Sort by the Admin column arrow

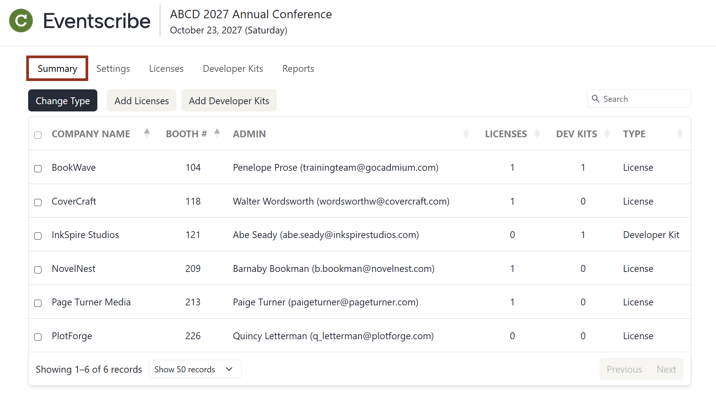[466, 133]
